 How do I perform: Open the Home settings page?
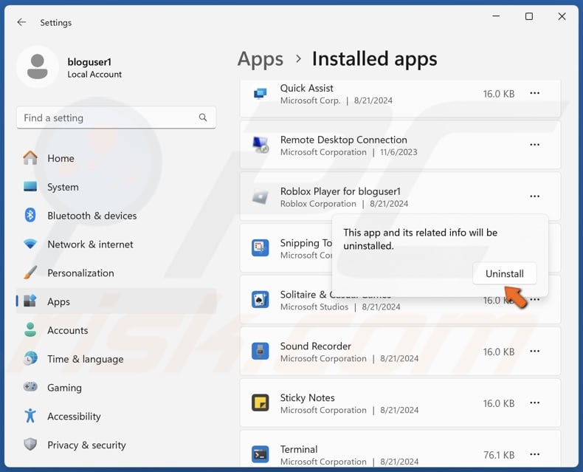pyautogui.click(x=116, y=158)
